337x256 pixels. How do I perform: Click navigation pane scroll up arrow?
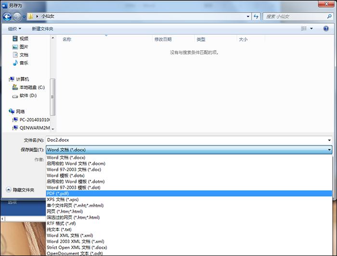52,38
